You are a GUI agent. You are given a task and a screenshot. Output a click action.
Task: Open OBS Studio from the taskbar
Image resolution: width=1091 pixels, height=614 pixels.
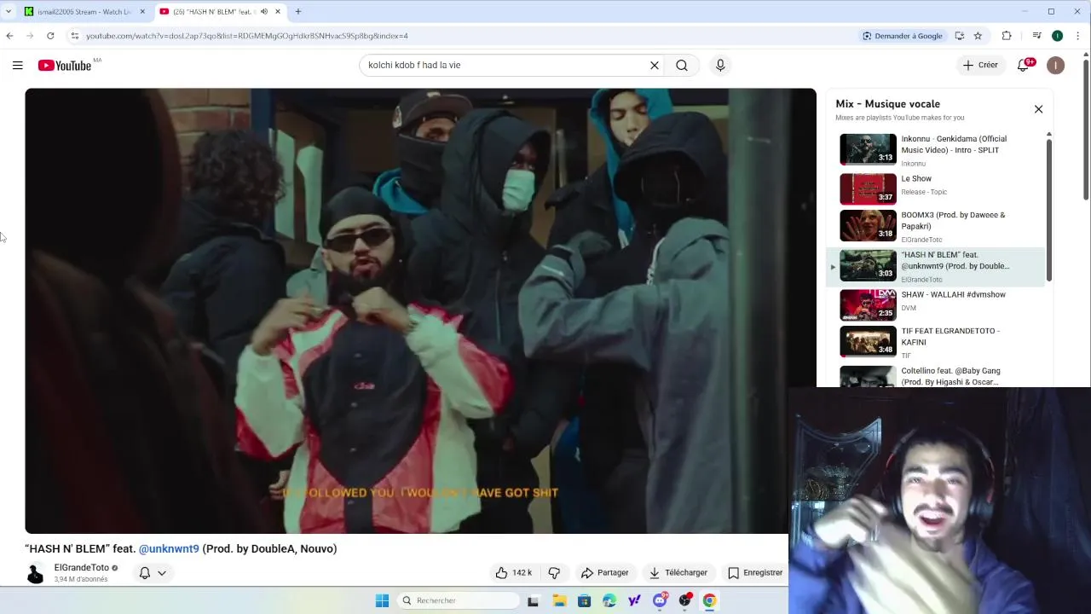pos(684,600)
